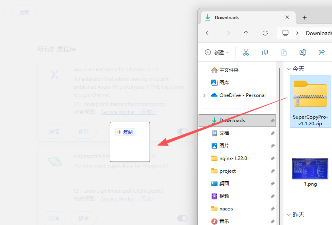Toggle off Axure RP Extension switch

click(182, 132)
